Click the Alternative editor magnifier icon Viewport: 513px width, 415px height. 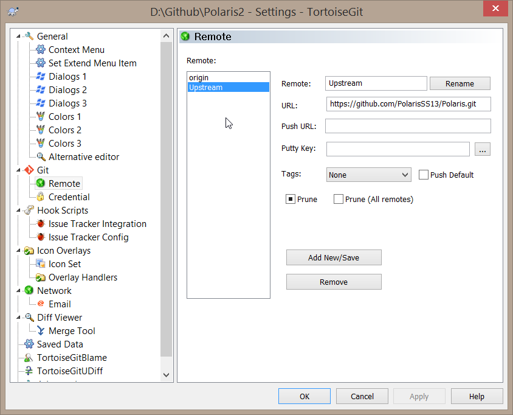41,157
